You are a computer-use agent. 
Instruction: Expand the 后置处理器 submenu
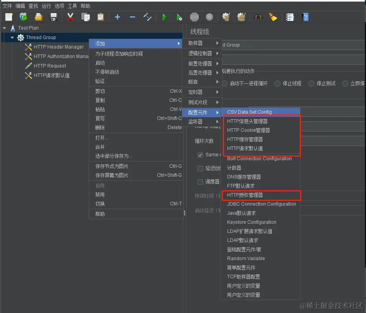click(x=202, y=73)
